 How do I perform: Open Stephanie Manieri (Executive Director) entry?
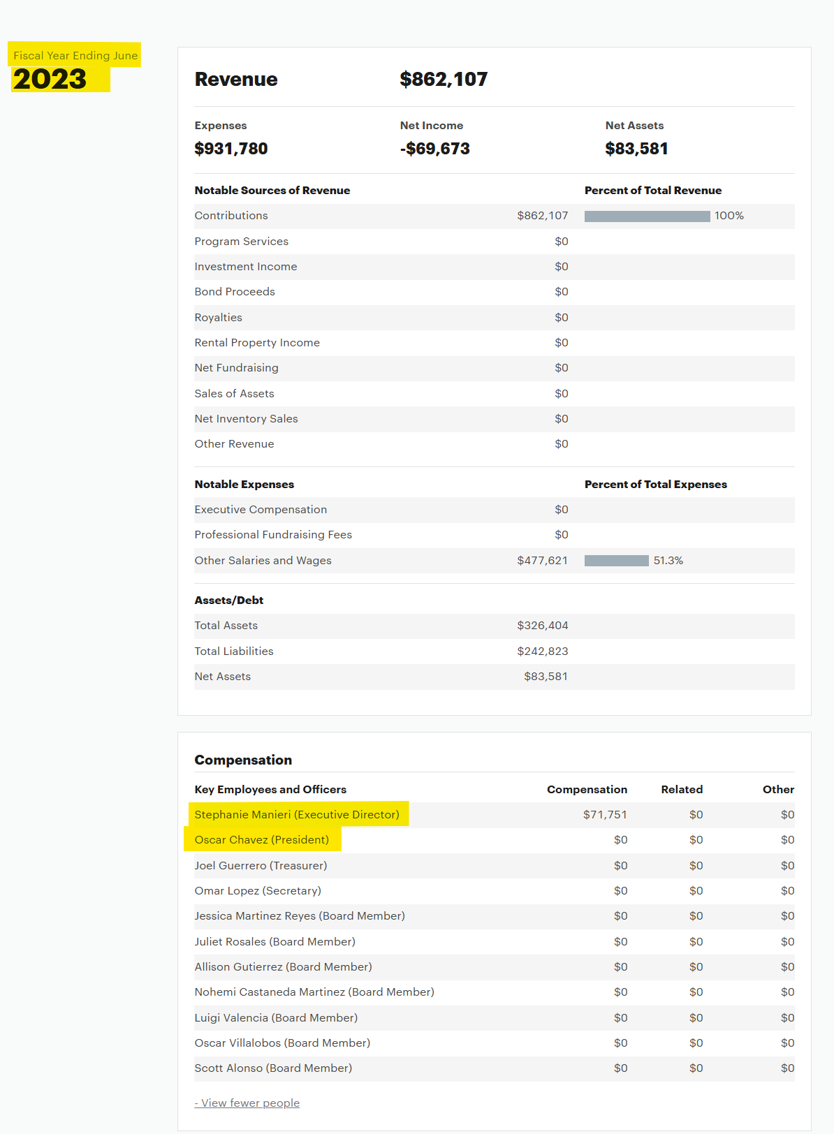click(x=297, y=814)
